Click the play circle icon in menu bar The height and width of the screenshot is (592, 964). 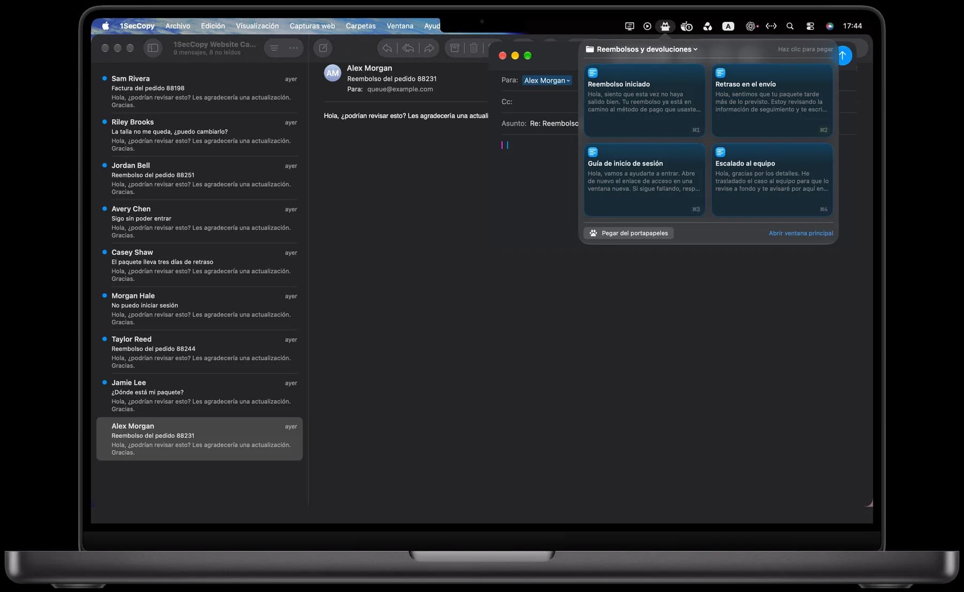pyautogui.click(x=647, y=26)
